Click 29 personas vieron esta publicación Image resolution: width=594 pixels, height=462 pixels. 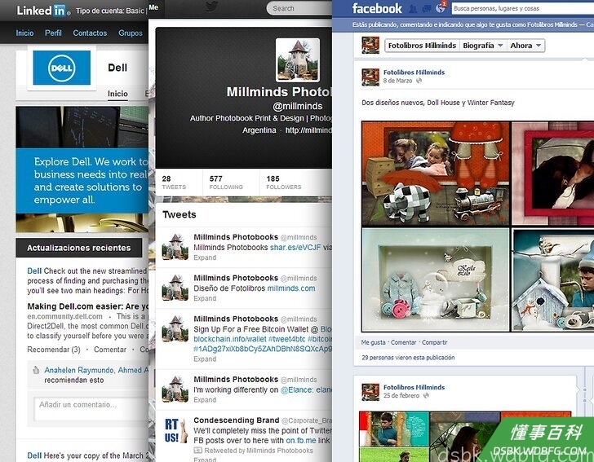408,357
